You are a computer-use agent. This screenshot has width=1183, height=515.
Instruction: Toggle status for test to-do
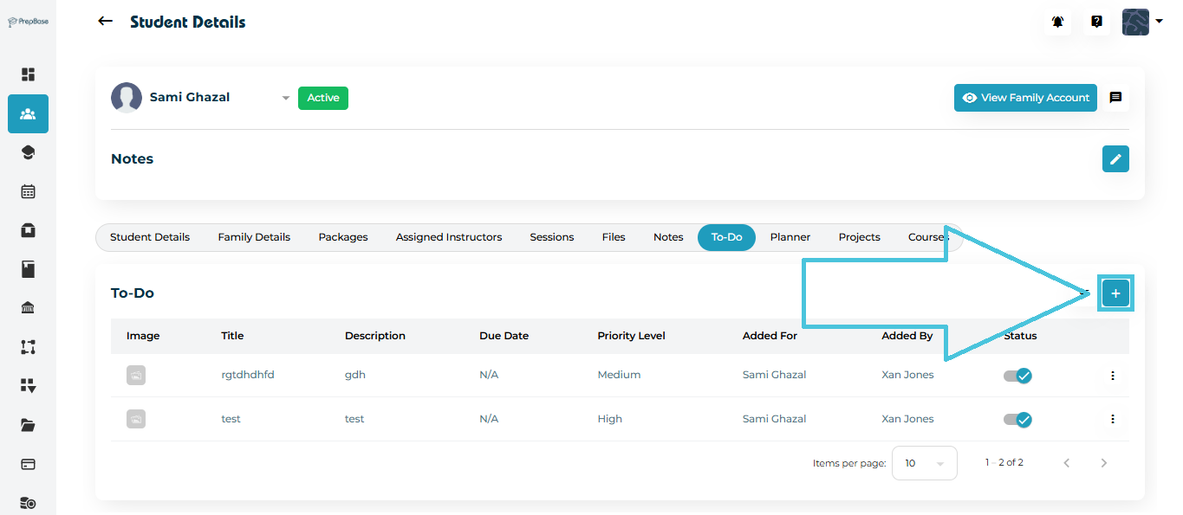(x=1017, y=419)
